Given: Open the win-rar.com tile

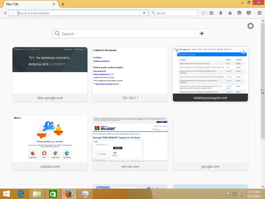Looking at the screenshot, I should click(130, 143).
